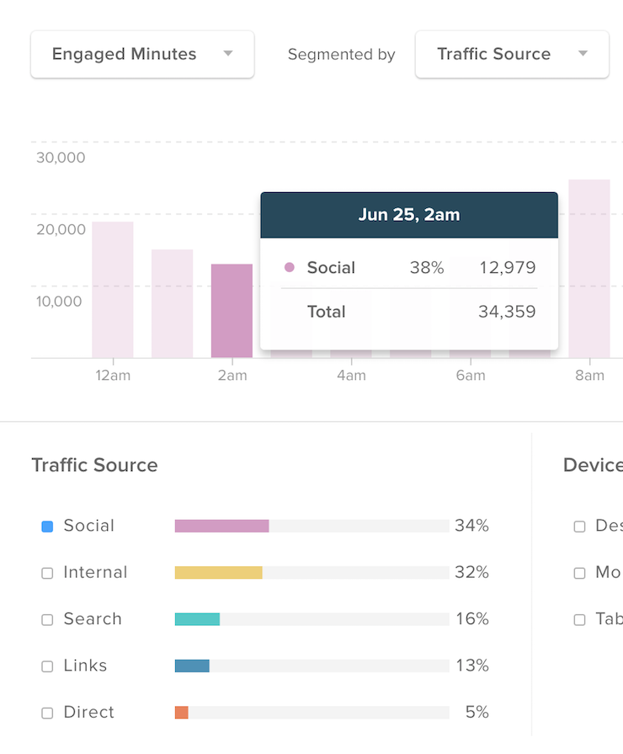Enable the Links traffic source checkbox
Image resolution: width=623 pixels, height=754 pixels.
pyautogui.click(x=47, y=666)
